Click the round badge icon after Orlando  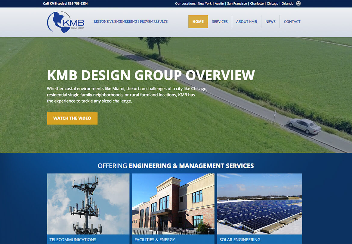(x=298, y=3)
